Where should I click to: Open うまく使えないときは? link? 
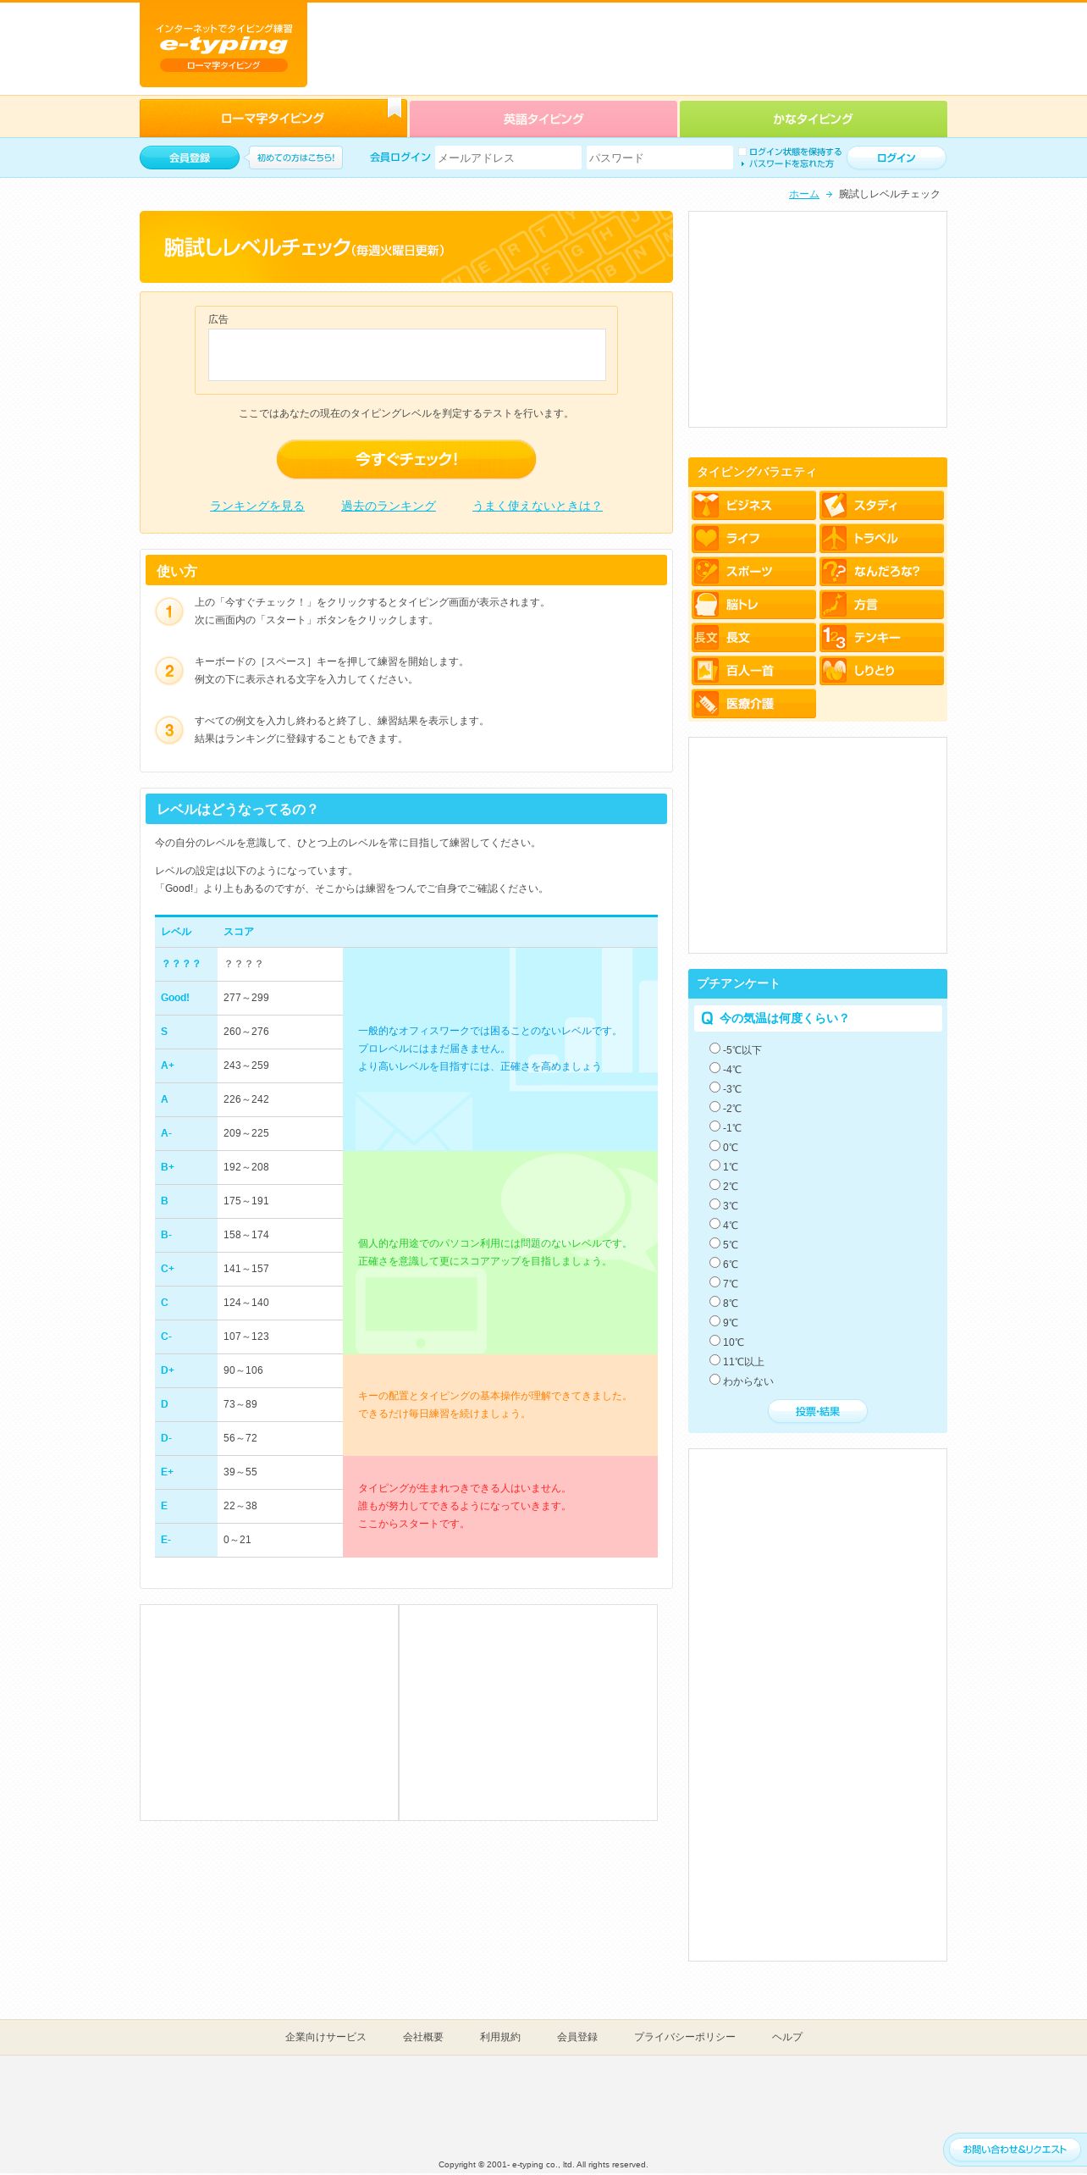point(538,506)
